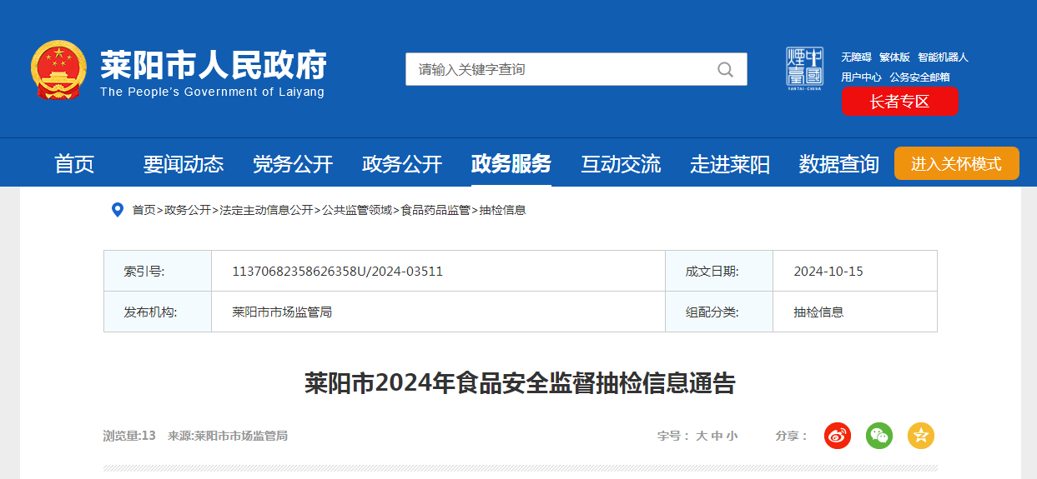Click the 进入关怀模式 orange button

(x=957, y=163)
